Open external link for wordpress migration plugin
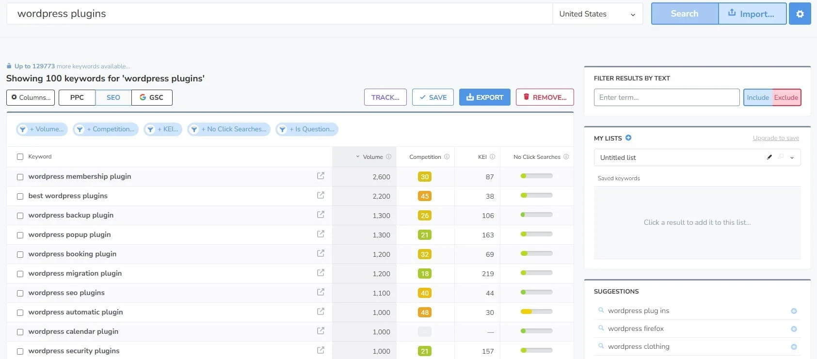 (320, 273)
